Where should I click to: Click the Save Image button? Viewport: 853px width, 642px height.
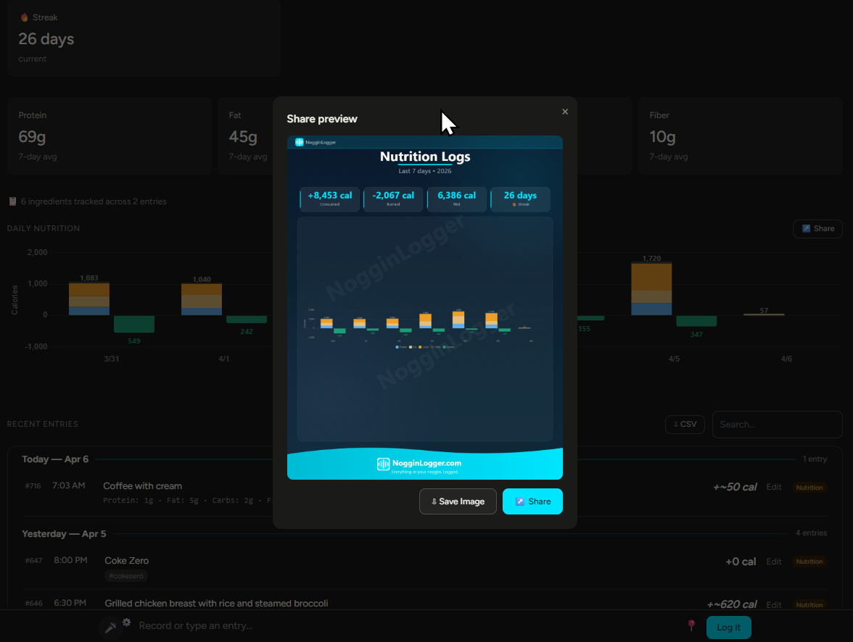coord(458,501)
